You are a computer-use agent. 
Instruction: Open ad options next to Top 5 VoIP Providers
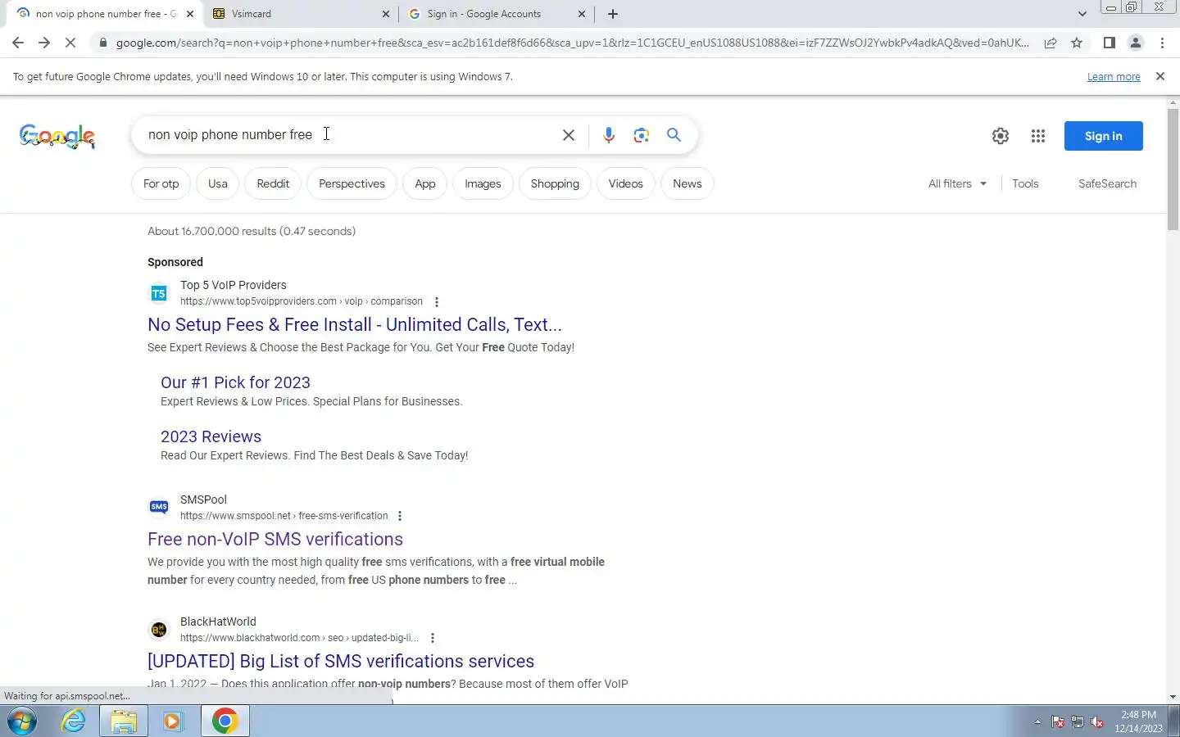click(x=436, y=302)
